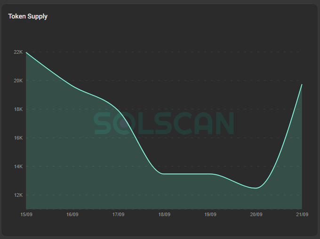
Task: Select the 14K y-axis label
Action: pyautogui.click(x=18, y=167)
